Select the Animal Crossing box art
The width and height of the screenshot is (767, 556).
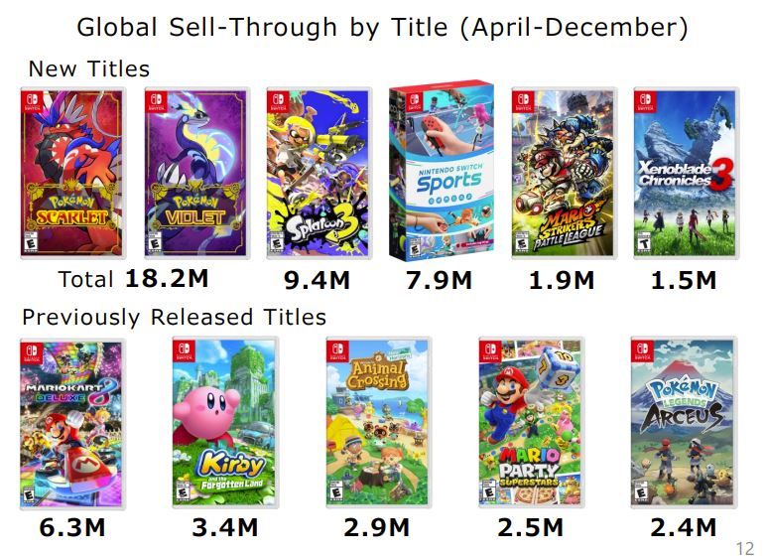pyautogui.click(x=378, y=423)
